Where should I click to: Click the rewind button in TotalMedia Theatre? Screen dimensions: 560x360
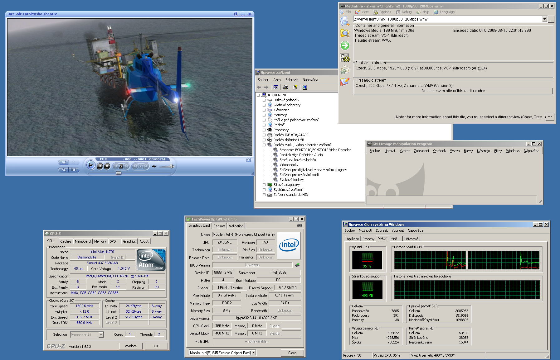click(135, 166)
